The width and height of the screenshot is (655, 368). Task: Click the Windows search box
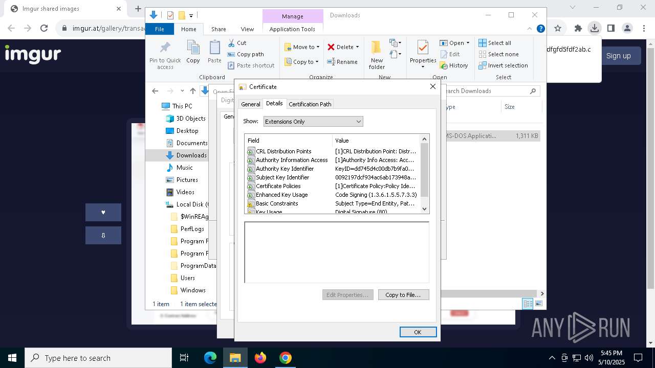[x=98, y=358]
